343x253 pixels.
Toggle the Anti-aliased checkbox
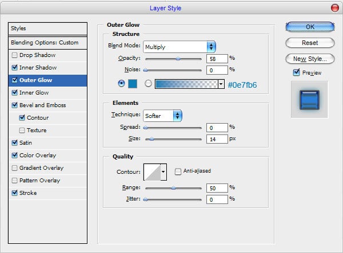click(178, 171)
